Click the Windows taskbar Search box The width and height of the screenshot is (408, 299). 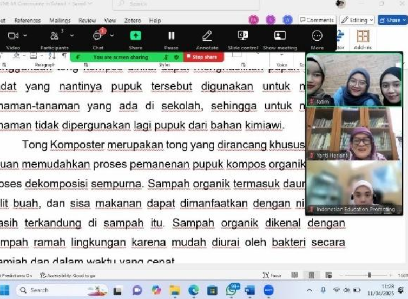51,290
